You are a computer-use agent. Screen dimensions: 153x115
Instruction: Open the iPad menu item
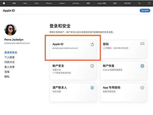click(36, 3)
